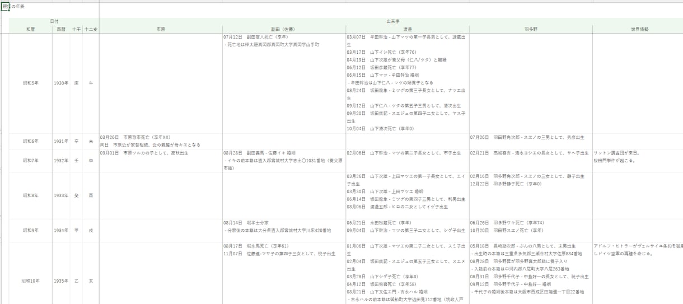The image size is (683, 304).
Task: Select the 申 cell in the 1932 row
Action: tap(91, 161)
